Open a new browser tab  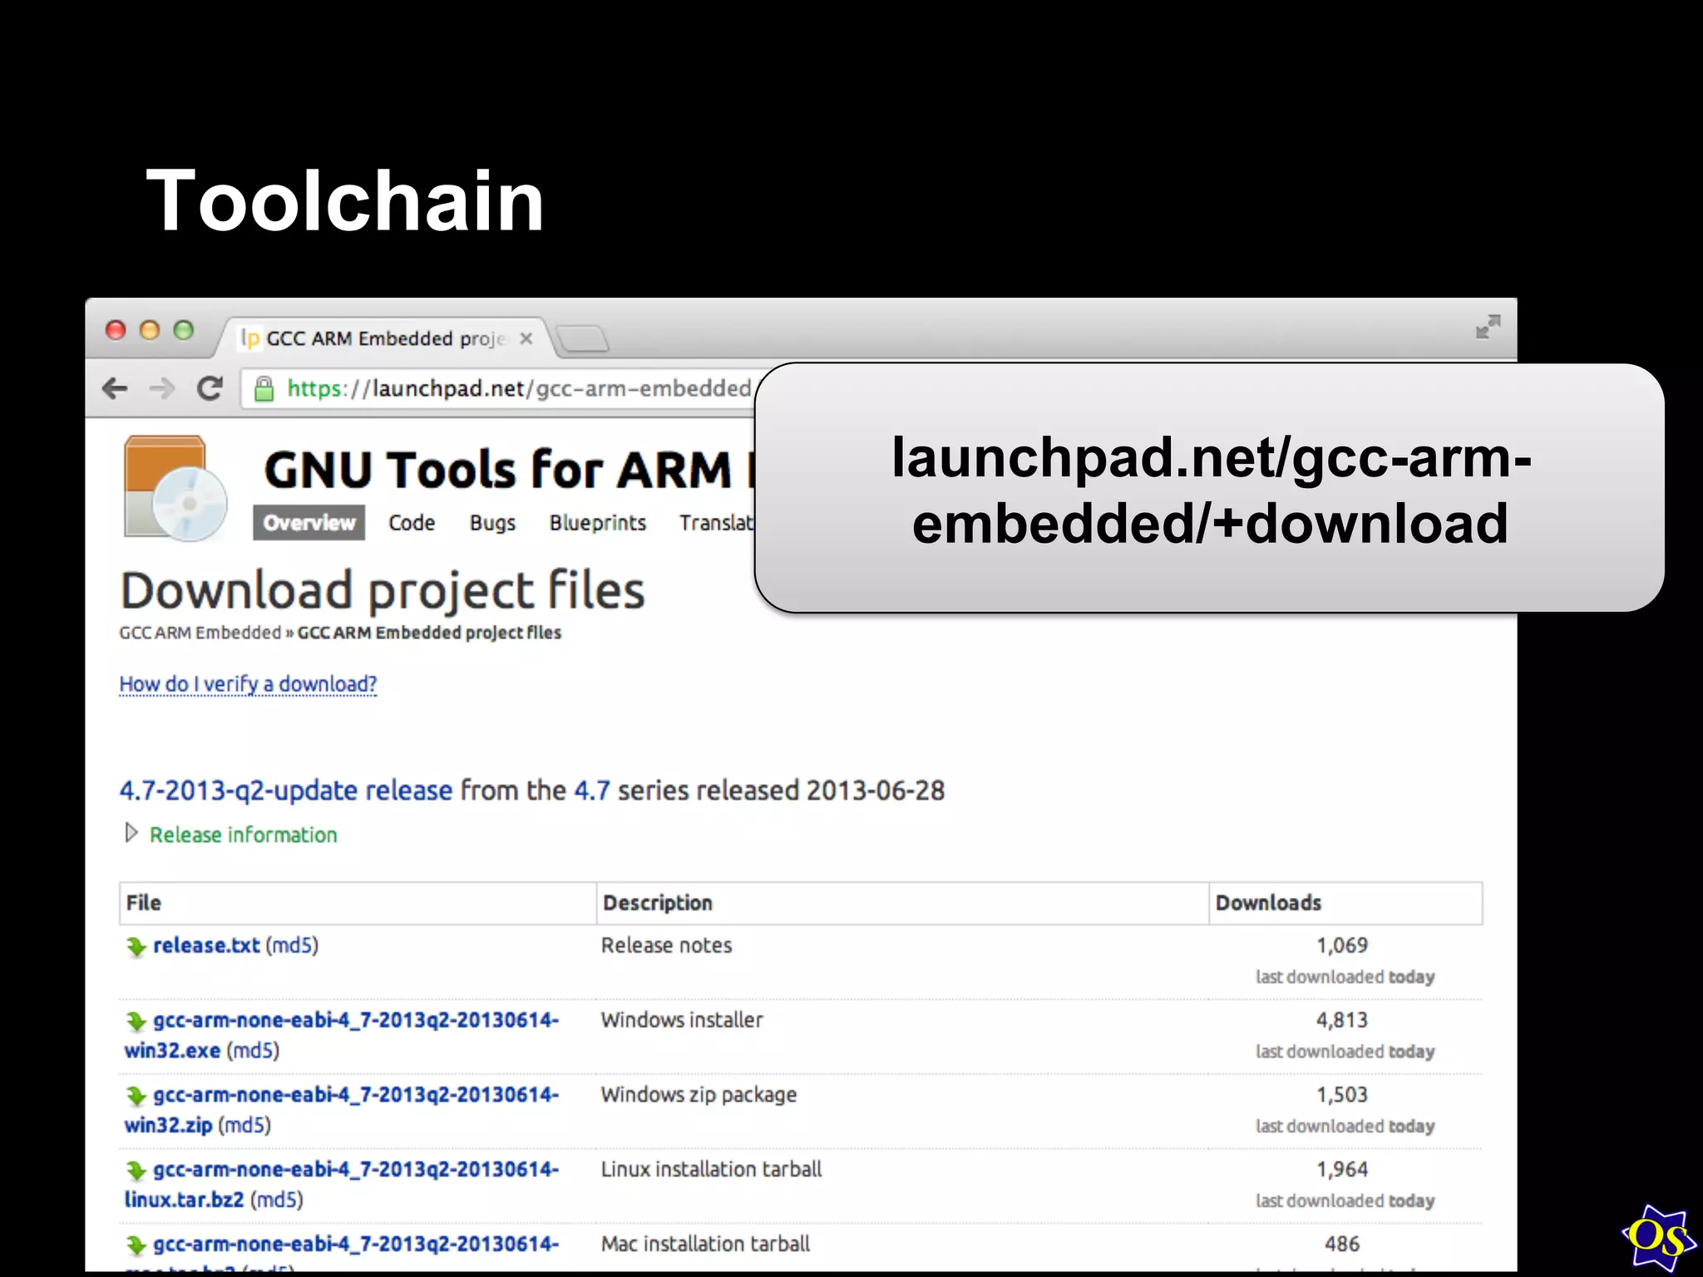[582, 339]
